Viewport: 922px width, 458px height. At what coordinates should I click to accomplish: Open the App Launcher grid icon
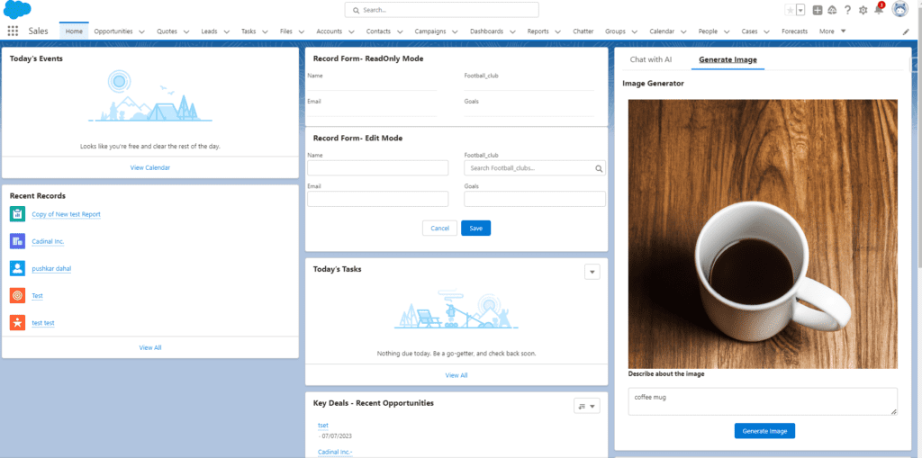[x=13, y=31]
